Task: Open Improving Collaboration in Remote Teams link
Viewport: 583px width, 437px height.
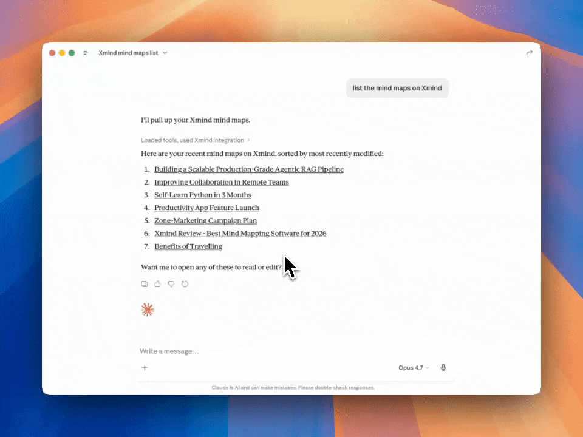Action: pyautogui.click(x=222, y=182)
